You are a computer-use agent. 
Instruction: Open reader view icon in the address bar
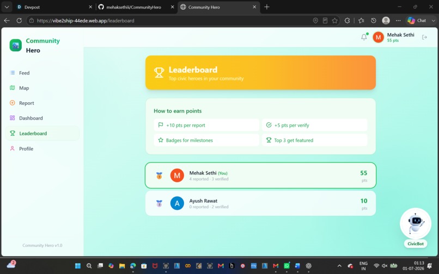click(325, 21)
